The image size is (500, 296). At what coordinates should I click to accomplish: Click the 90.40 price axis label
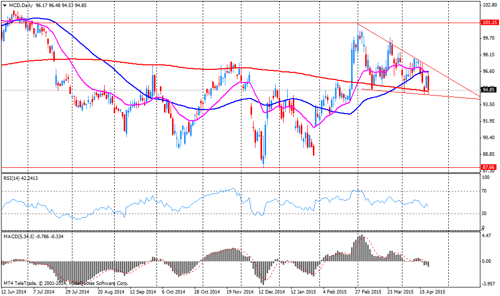click(x=489, y=137)
